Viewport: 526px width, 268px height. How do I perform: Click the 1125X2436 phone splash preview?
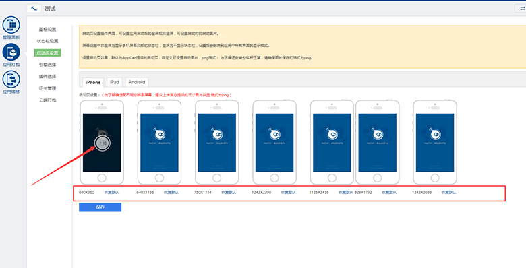tap(332, 143)
